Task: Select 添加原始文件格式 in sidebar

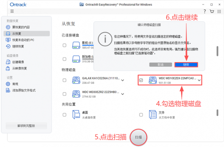Action: click(27, 90)
